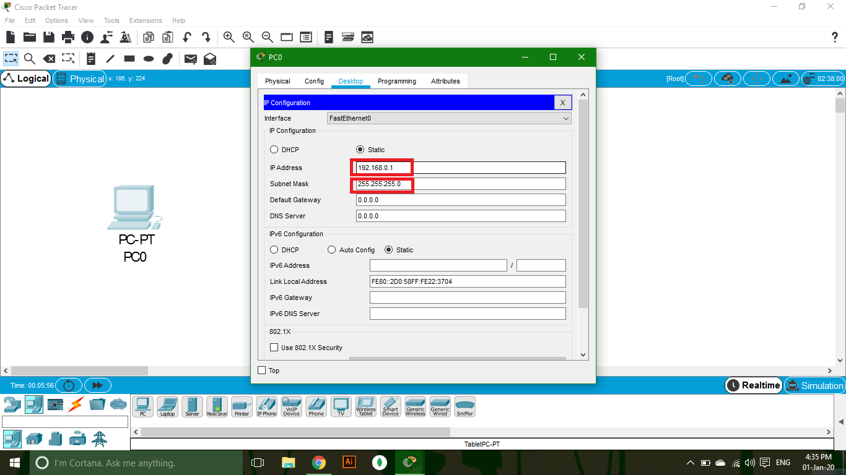Click the Fast Forward Time button

97,385
